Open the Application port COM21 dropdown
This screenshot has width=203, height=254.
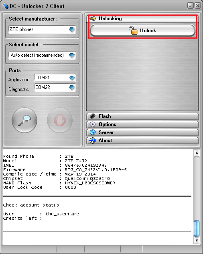point(55,78)
